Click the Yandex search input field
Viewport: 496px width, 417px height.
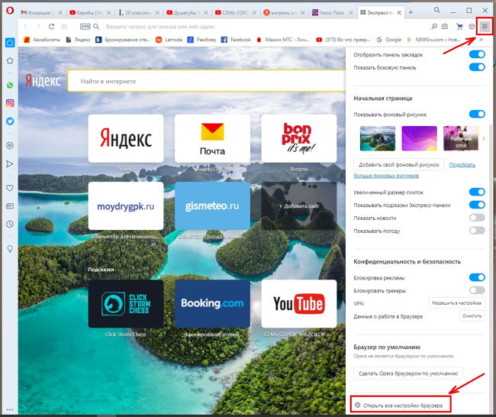[207, 81]
